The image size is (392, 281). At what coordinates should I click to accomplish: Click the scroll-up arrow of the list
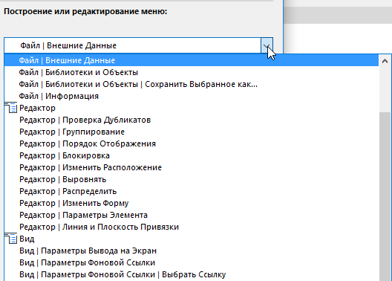tap(385, 61)
